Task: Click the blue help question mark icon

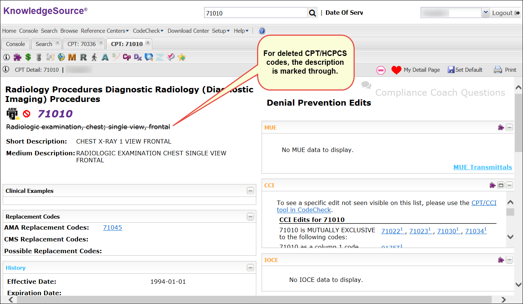Action: pyautogui.click(x=262, y=31)
